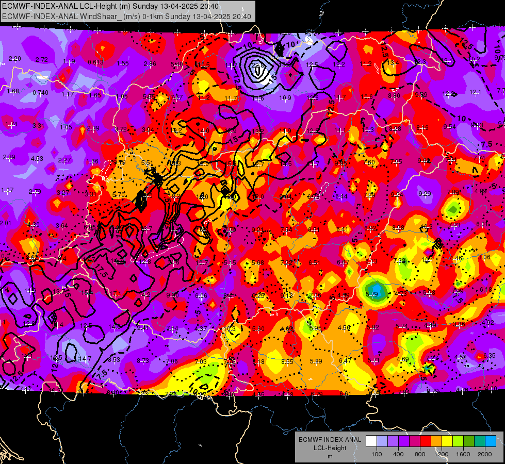The image size is (505, 464).
Task: Click the '8.53' grid value
Action: (114, 360)
